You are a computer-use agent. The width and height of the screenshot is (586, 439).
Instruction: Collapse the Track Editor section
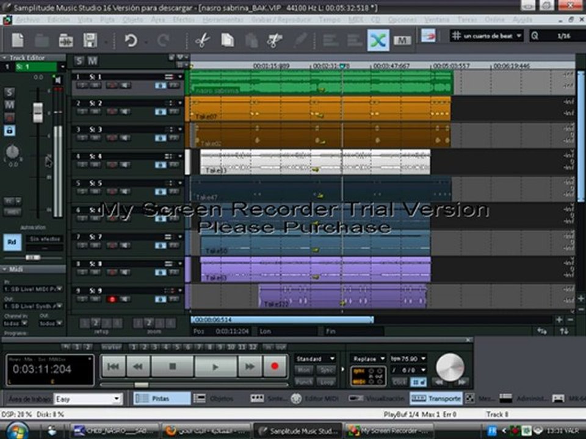click(4, 58)
